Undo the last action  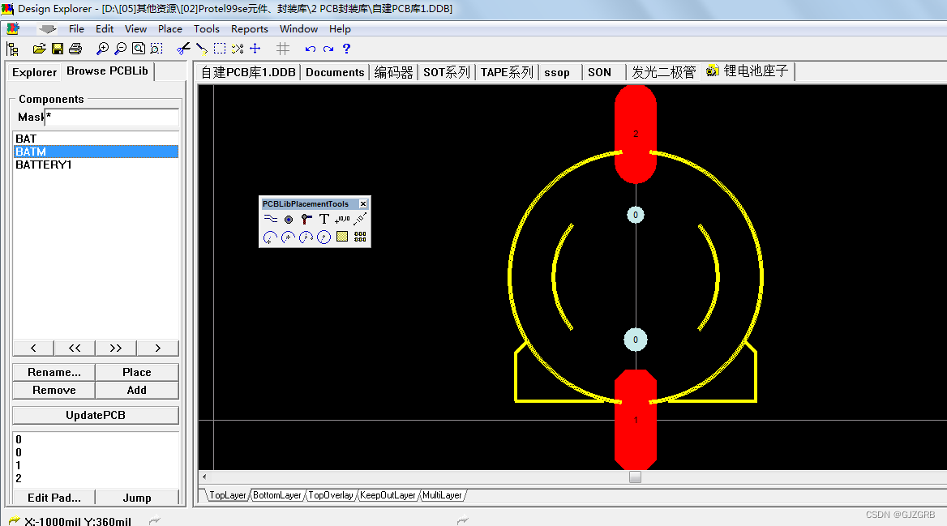coord(311,49)
